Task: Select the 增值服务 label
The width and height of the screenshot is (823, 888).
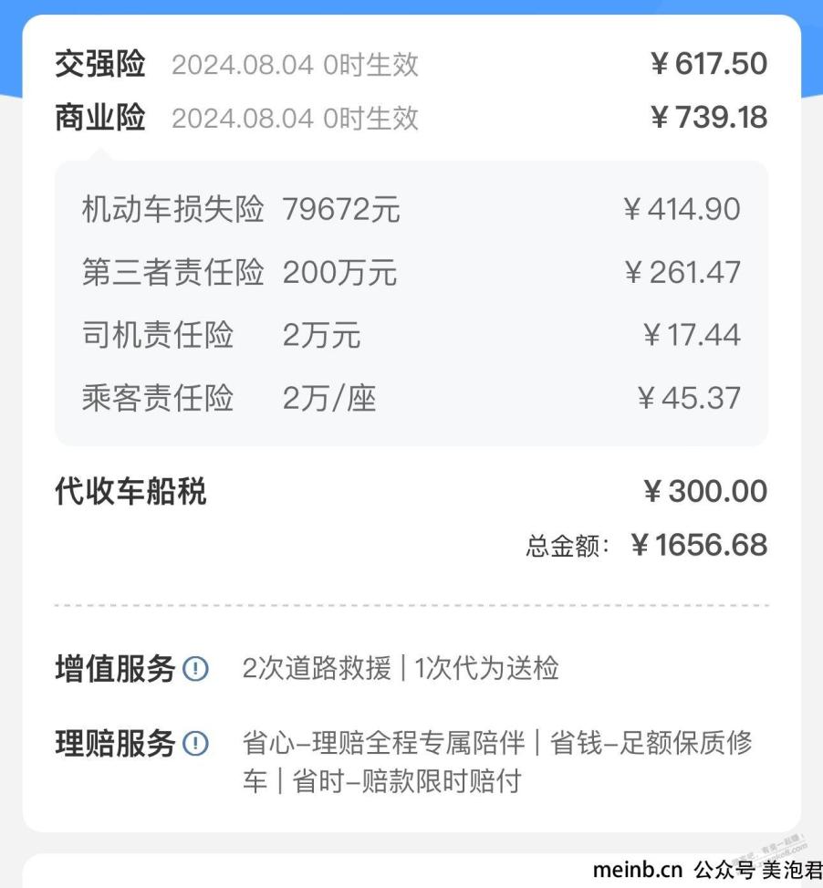Action: pos(116,668)
